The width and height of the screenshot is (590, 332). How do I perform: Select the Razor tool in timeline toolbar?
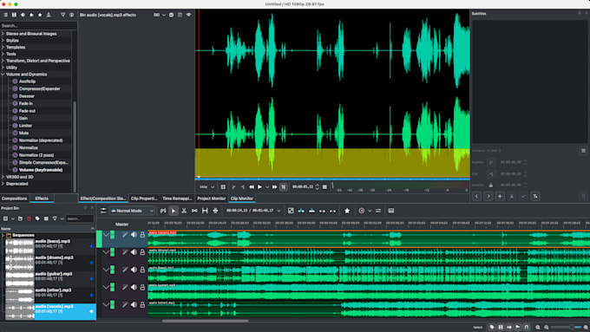pos(184,211)
